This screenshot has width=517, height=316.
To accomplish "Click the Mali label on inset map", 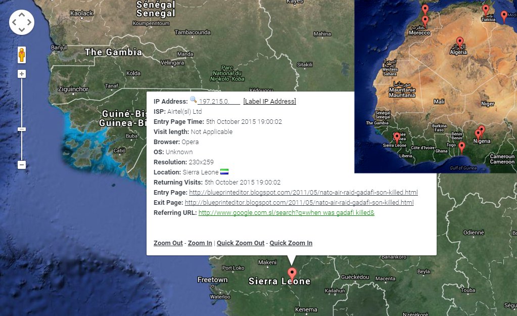I will pyautogui.click(x=439, y=102).
